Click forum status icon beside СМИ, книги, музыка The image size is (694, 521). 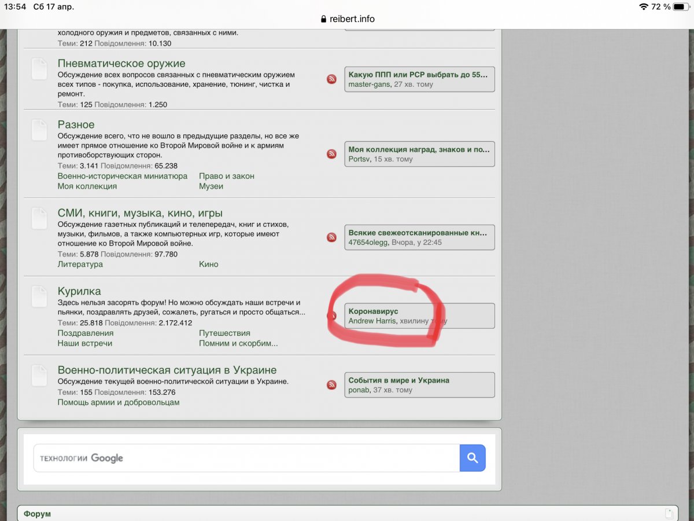[39, 219]
